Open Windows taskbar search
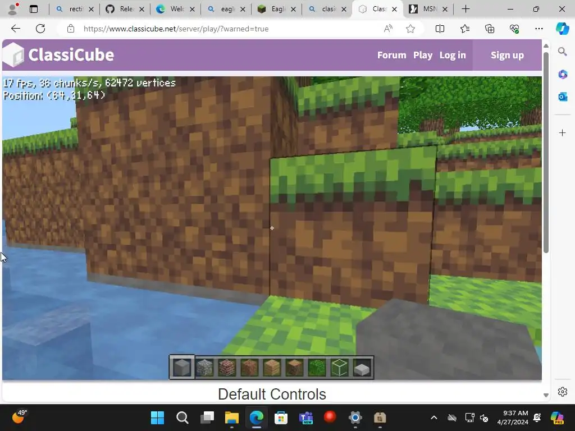 click(x=182, y=418)
